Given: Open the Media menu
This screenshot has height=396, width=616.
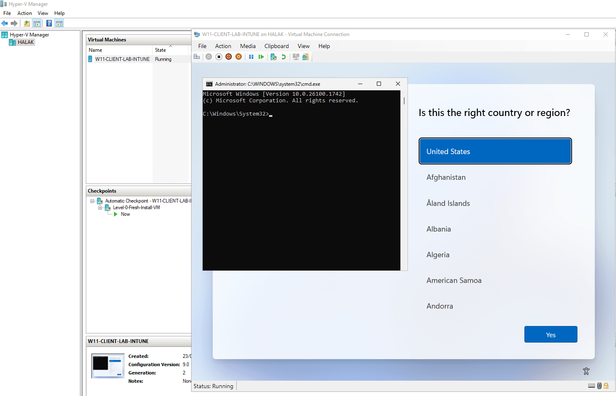Looking at the screenshot, I should pyautogui.click(x=247, y=46).
